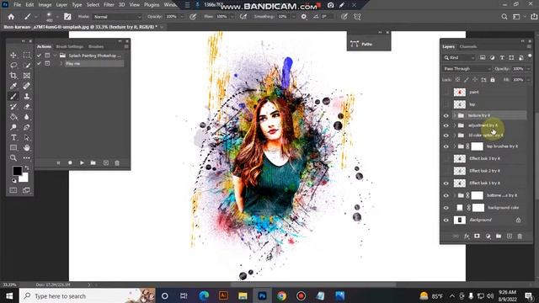Open the layer Opacity dropdown arrow
Screen dimensions: 539x303
(x=529, y=69)
